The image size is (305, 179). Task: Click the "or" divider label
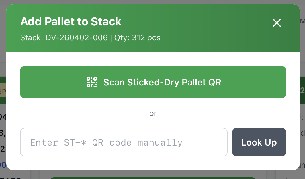[x=153, y=113]
